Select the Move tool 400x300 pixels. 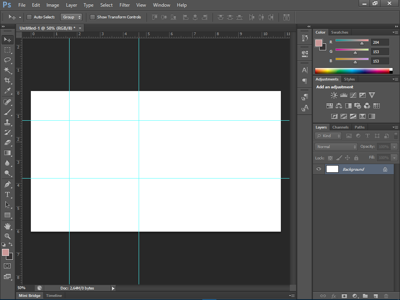point(7,39)
